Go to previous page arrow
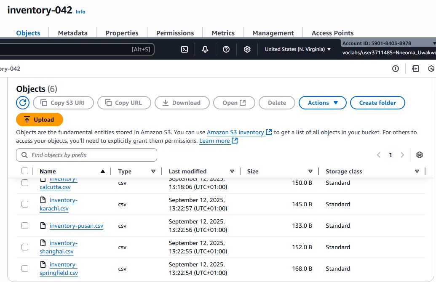This screenshot has width=436, height=282. coord(378,155)
